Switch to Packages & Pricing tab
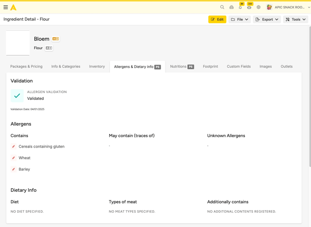The height and width of the screenshot is (227, 311). [x=26, y=66]
